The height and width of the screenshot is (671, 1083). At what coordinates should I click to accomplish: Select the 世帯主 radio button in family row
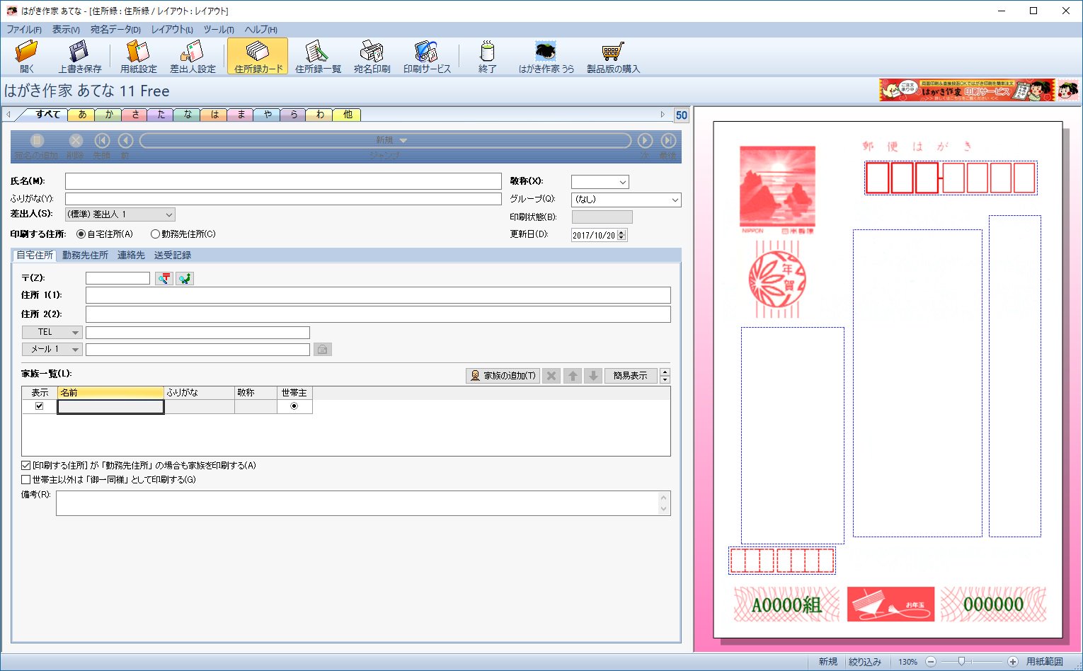[294, 406]
